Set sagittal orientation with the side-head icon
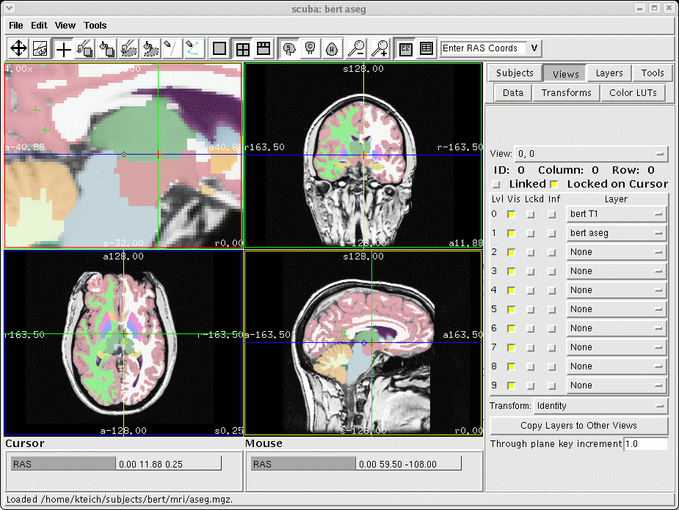This screenshot has width=679, height=510. coord(289,49)
